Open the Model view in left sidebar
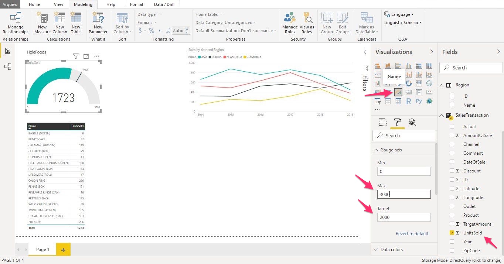The width and height of the screenshot is (504, 264). coord(8,66)
